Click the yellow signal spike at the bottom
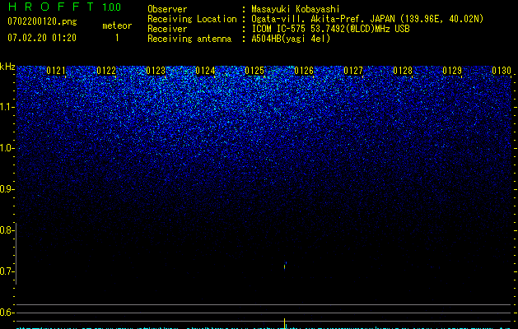This screenshot has height=329, width=518. [x=285, y=323]
